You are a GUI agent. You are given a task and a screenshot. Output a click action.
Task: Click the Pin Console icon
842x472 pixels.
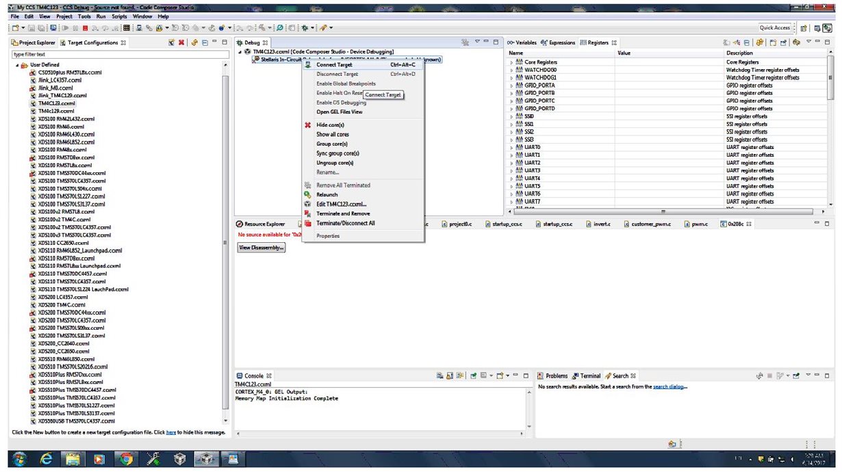coord(473,376)
